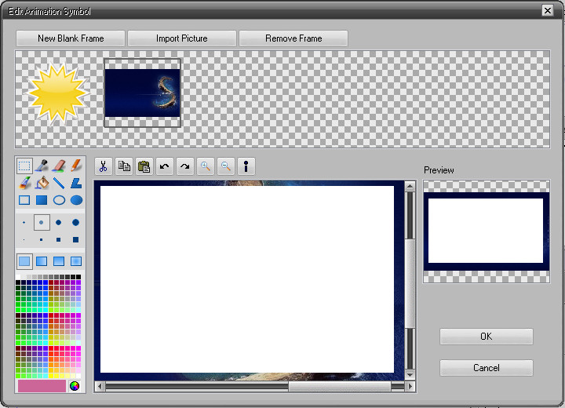Screen dimensions: 565x408
Task: Choose the filled polygon shape tool
Action: [76, 183]
